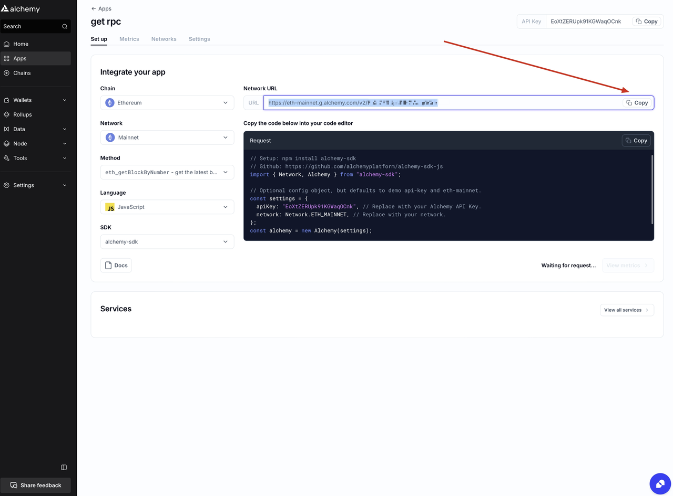Open the chat support bubble
This screenshot has height=496, width=673.
click(660, 484)
